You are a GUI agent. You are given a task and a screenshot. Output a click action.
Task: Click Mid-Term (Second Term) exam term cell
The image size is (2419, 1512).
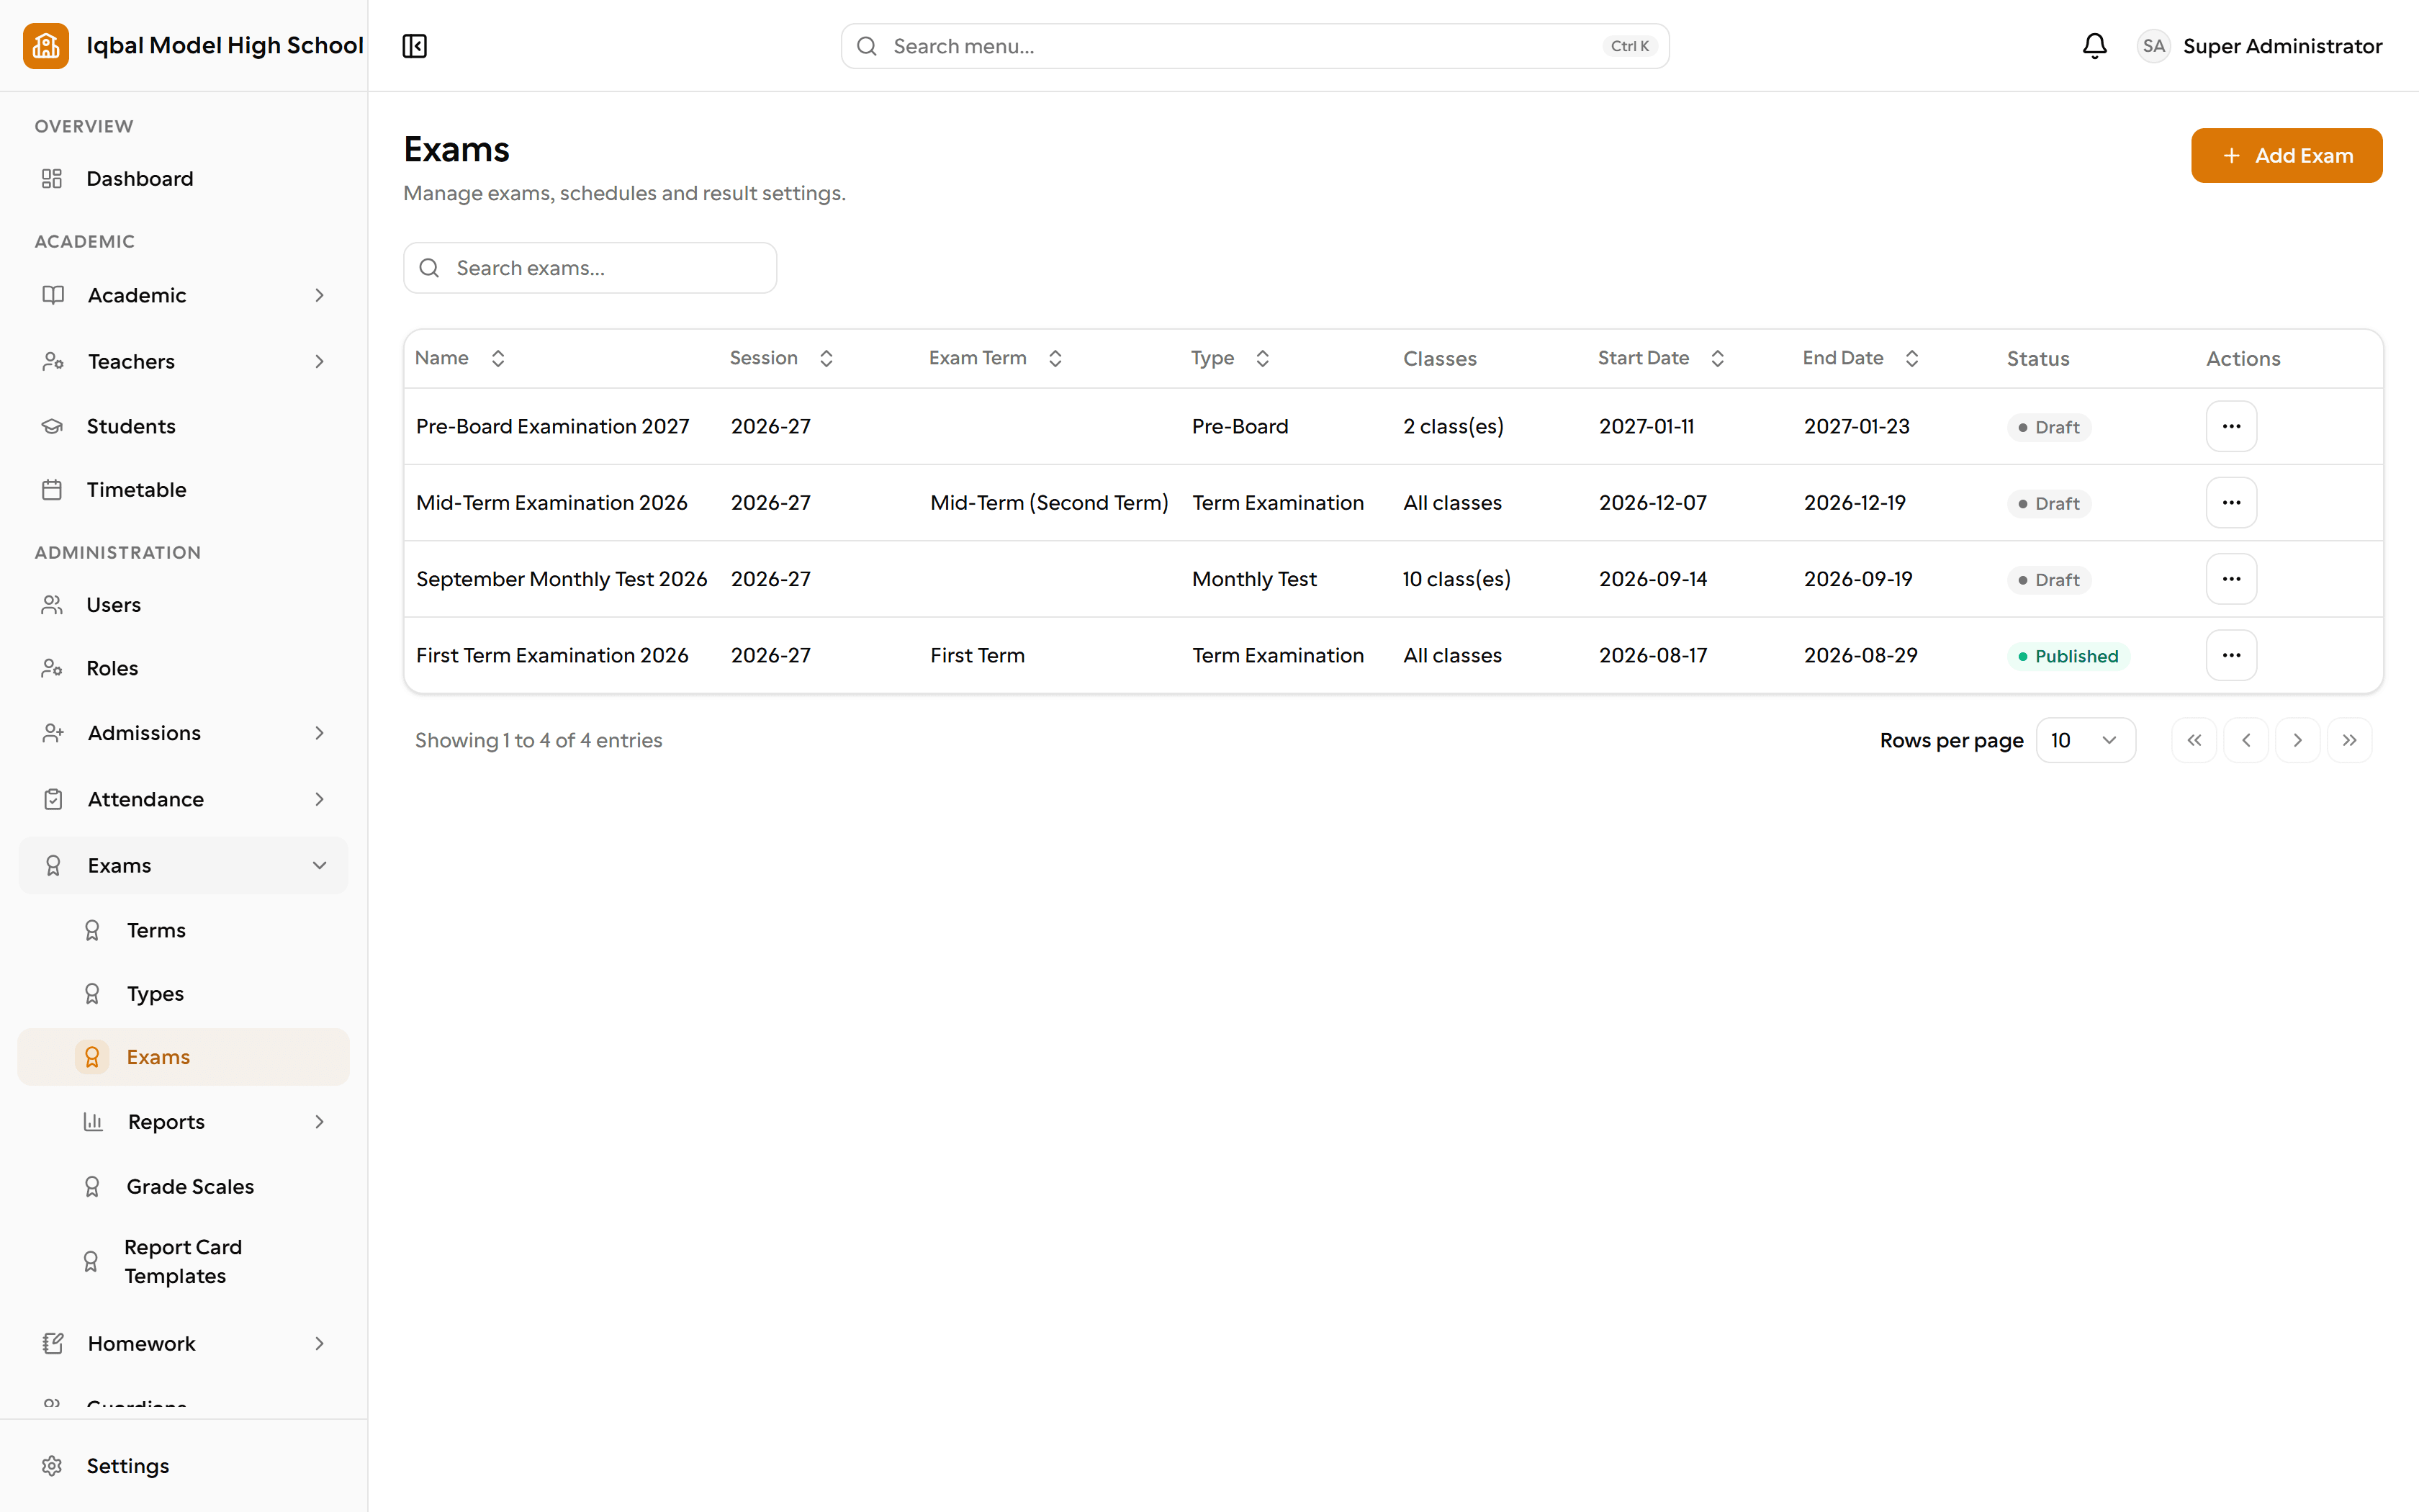(x=1050, y=503)
